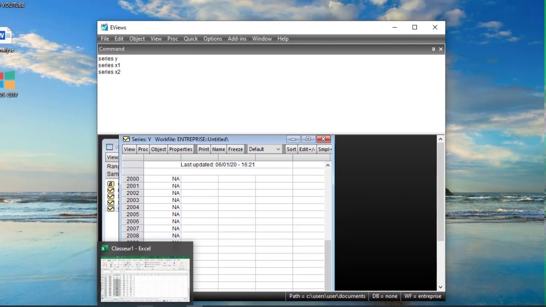Click the Sort button
This screenshot has width=546, height=307.
[x=291, y=149]
